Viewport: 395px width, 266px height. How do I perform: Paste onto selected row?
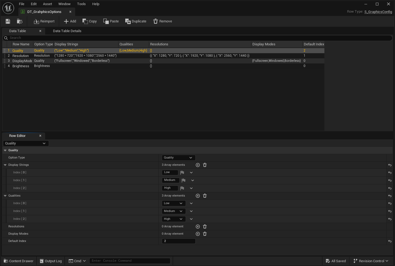click(111, 21)
